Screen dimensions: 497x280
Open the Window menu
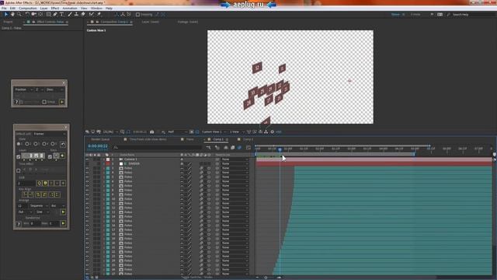coord(96,9)
